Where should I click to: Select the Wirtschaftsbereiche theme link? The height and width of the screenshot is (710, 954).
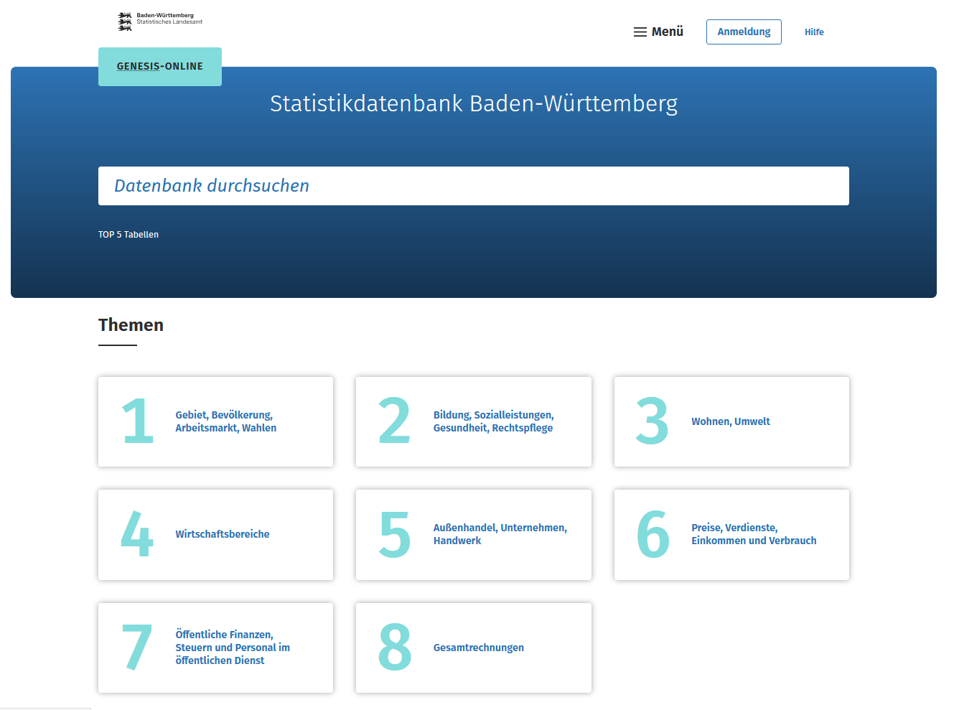point(223,534)
